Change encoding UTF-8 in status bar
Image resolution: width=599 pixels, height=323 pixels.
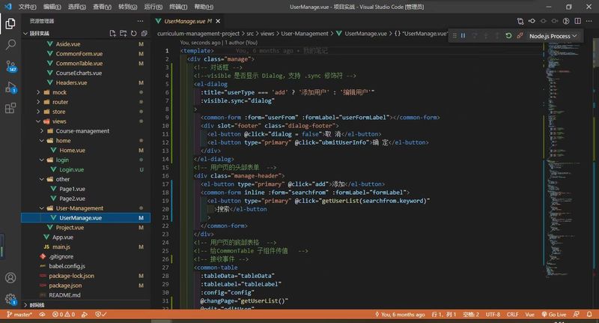pyautogui.click(x=493, y=314)
